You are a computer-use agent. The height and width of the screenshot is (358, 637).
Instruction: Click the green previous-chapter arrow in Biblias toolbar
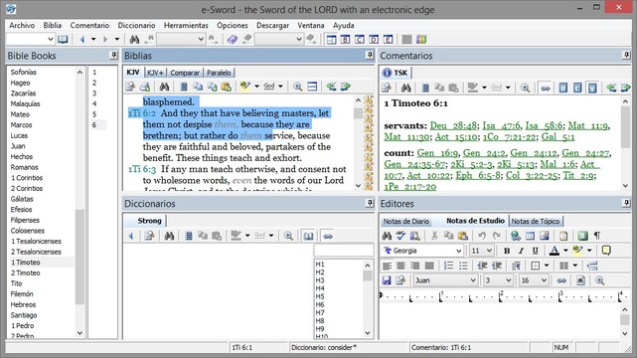pyautogui.click(x=331, y=87)
